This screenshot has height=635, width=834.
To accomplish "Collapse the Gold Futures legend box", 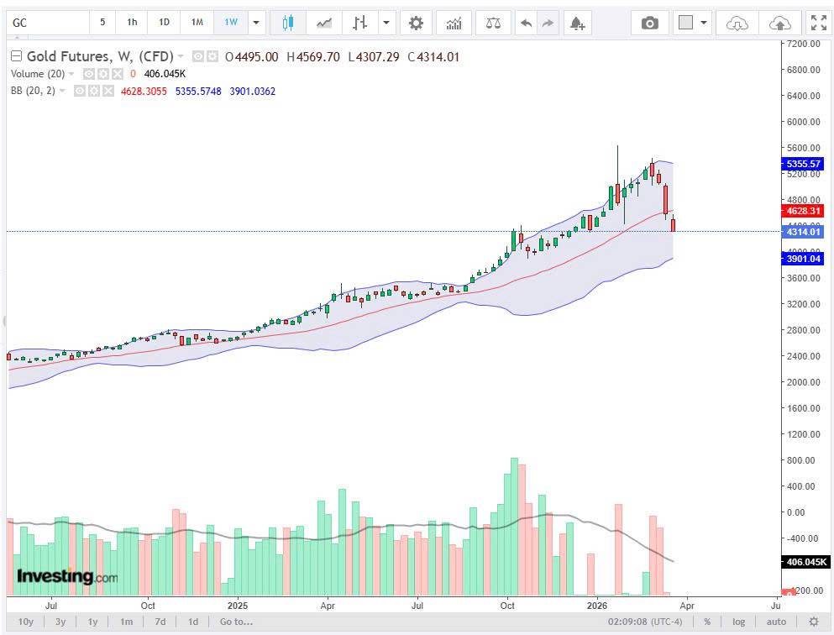I will tap(17, 55).
